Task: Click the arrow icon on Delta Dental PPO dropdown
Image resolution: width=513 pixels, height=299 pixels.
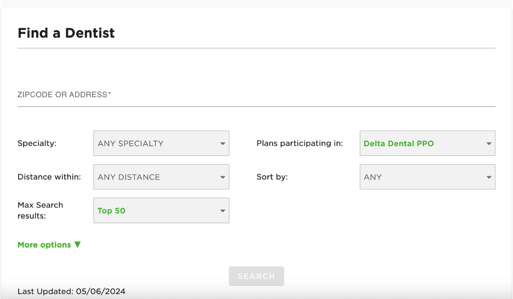Action: pyautogui.click(x=489, y=144)
